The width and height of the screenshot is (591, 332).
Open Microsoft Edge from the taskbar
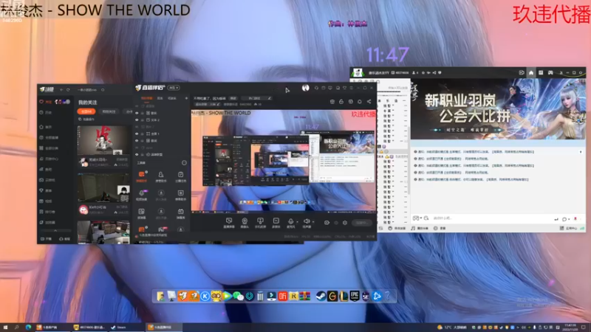coord(28,328)
